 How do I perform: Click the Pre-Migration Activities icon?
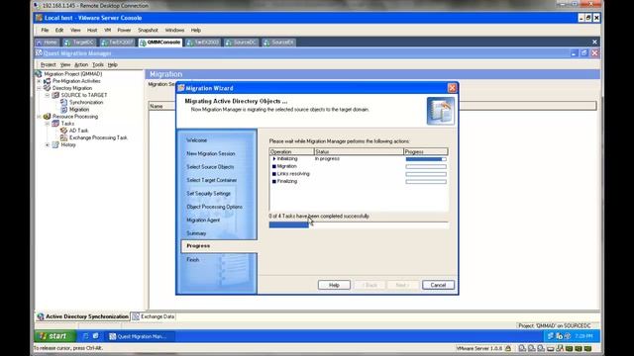[x=47, y=81]
